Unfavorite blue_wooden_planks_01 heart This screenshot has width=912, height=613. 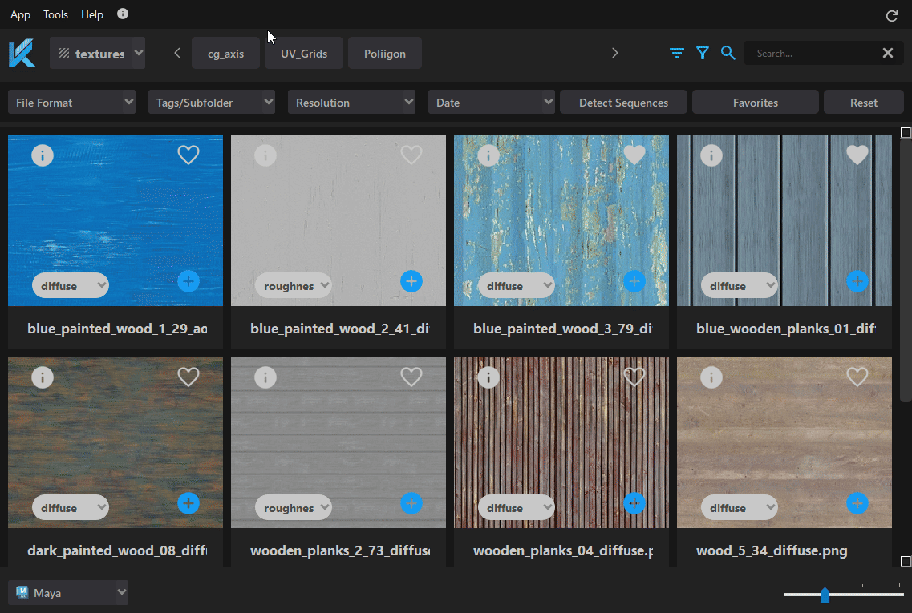(857, 155)
